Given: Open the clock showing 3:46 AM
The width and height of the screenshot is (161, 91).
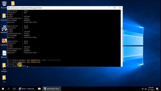Looking at the screenshot, I should (x=151, y=89).
